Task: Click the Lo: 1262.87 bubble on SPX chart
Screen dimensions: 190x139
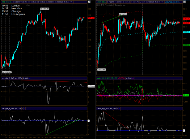Action: [7, 72]
